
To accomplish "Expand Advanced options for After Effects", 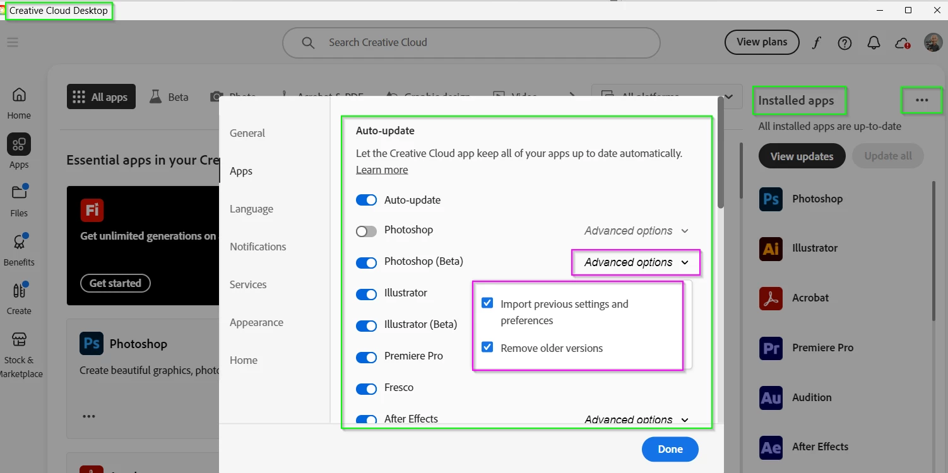I will [x=636, y=419].
